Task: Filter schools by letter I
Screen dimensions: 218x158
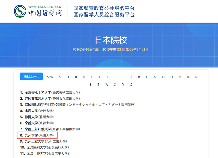Action: pyautogui.click(x=124, y=77)
